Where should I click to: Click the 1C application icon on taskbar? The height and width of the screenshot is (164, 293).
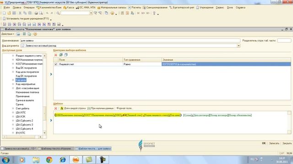tap(76, 160)
